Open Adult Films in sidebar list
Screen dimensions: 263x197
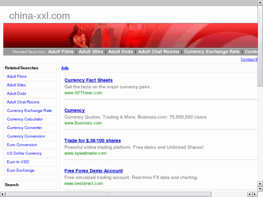(x=17, y=77)
